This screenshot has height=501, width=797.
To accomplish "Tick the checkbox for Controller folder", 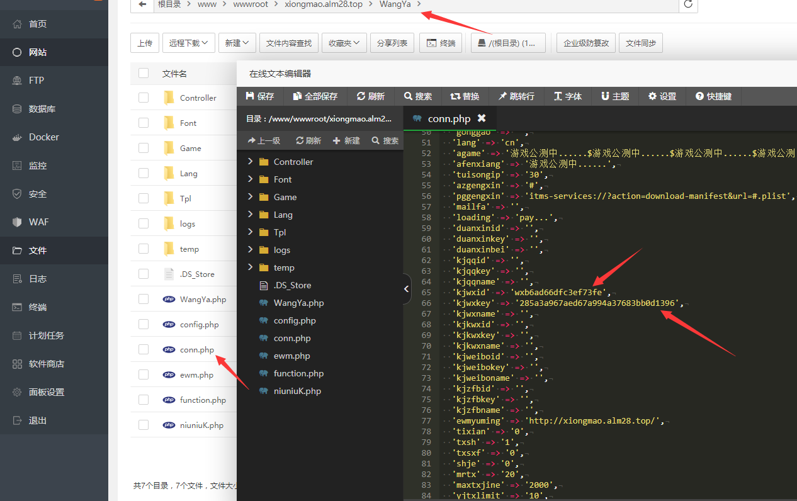I will pyautogui.click(x=144, y=98).
